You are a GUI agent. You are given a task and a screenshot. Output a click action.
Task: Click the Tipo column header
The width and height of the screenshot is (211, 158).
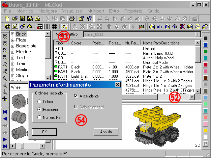(x=61, y=43)
